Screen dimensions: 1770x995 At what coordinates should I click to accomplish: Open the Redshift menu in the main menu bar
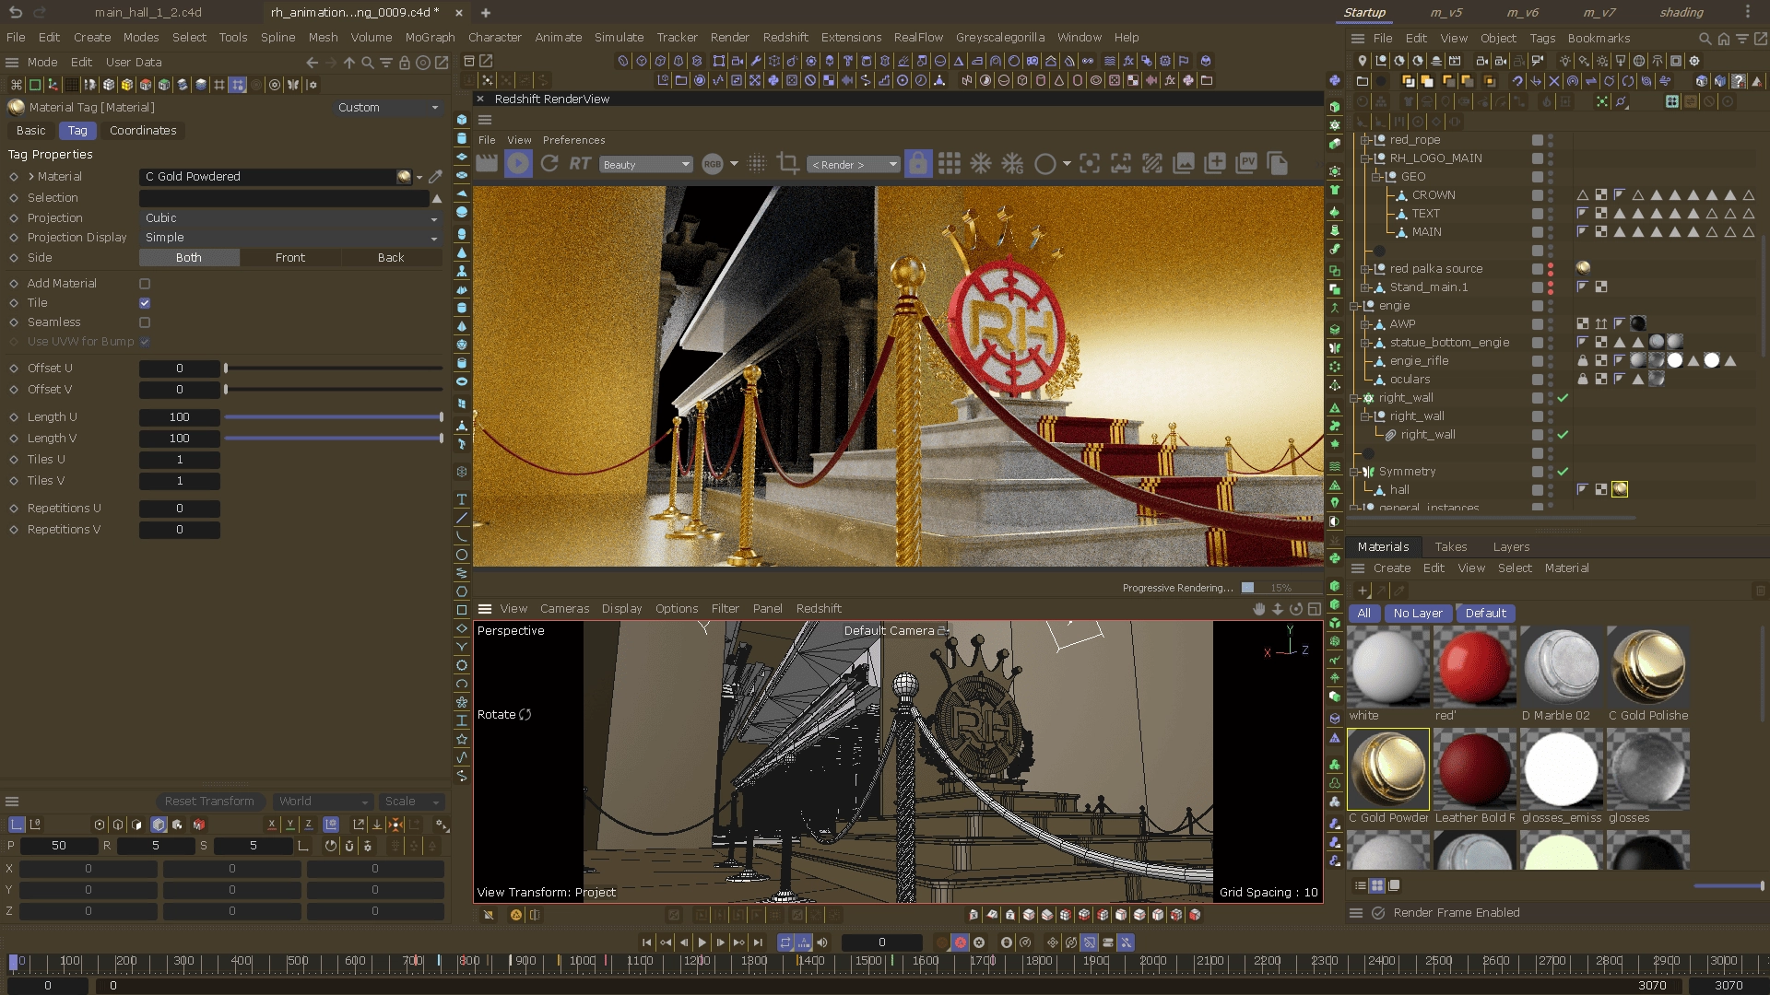785,38
